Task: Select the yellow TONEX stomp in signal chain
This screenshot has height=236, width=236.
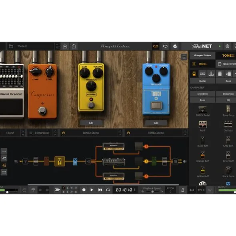Action: click(60, 161)
